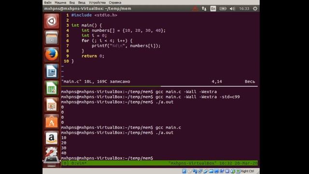Click the battery indicator in panel
The image size is (309, 174).
(223, 9)
